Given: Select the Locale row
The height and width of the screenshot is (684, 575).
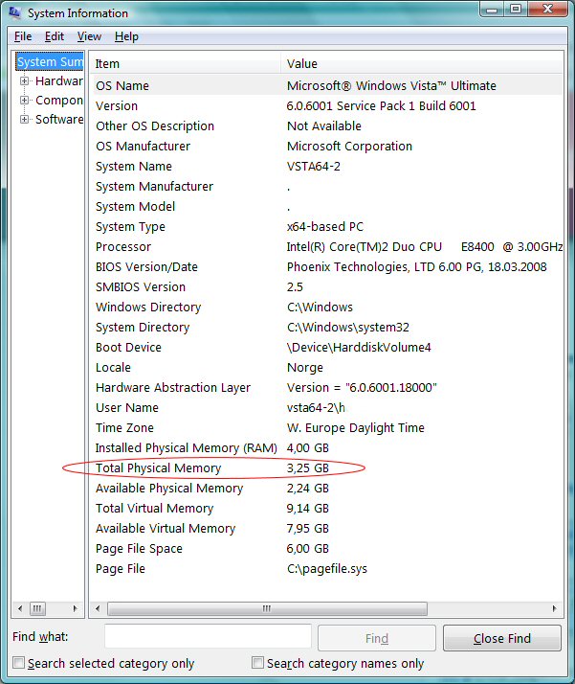Looking at the screenshot, I should pos(327,367).
